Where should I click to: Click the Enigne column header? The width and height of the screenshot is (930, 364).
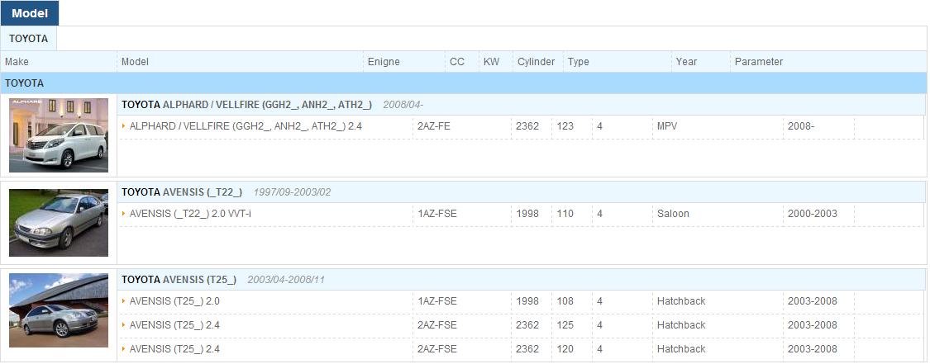pyautogui.click(x=384, y=62)
